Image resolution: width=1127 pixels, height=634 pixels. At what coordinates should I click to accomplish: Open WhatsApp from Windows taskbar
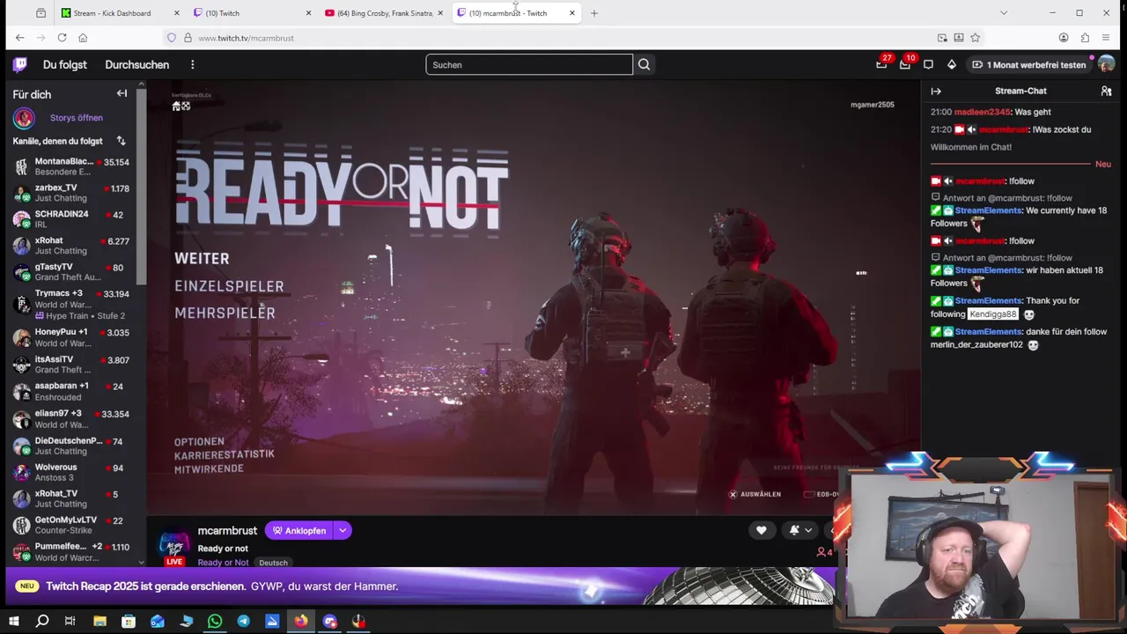(215, 622)
